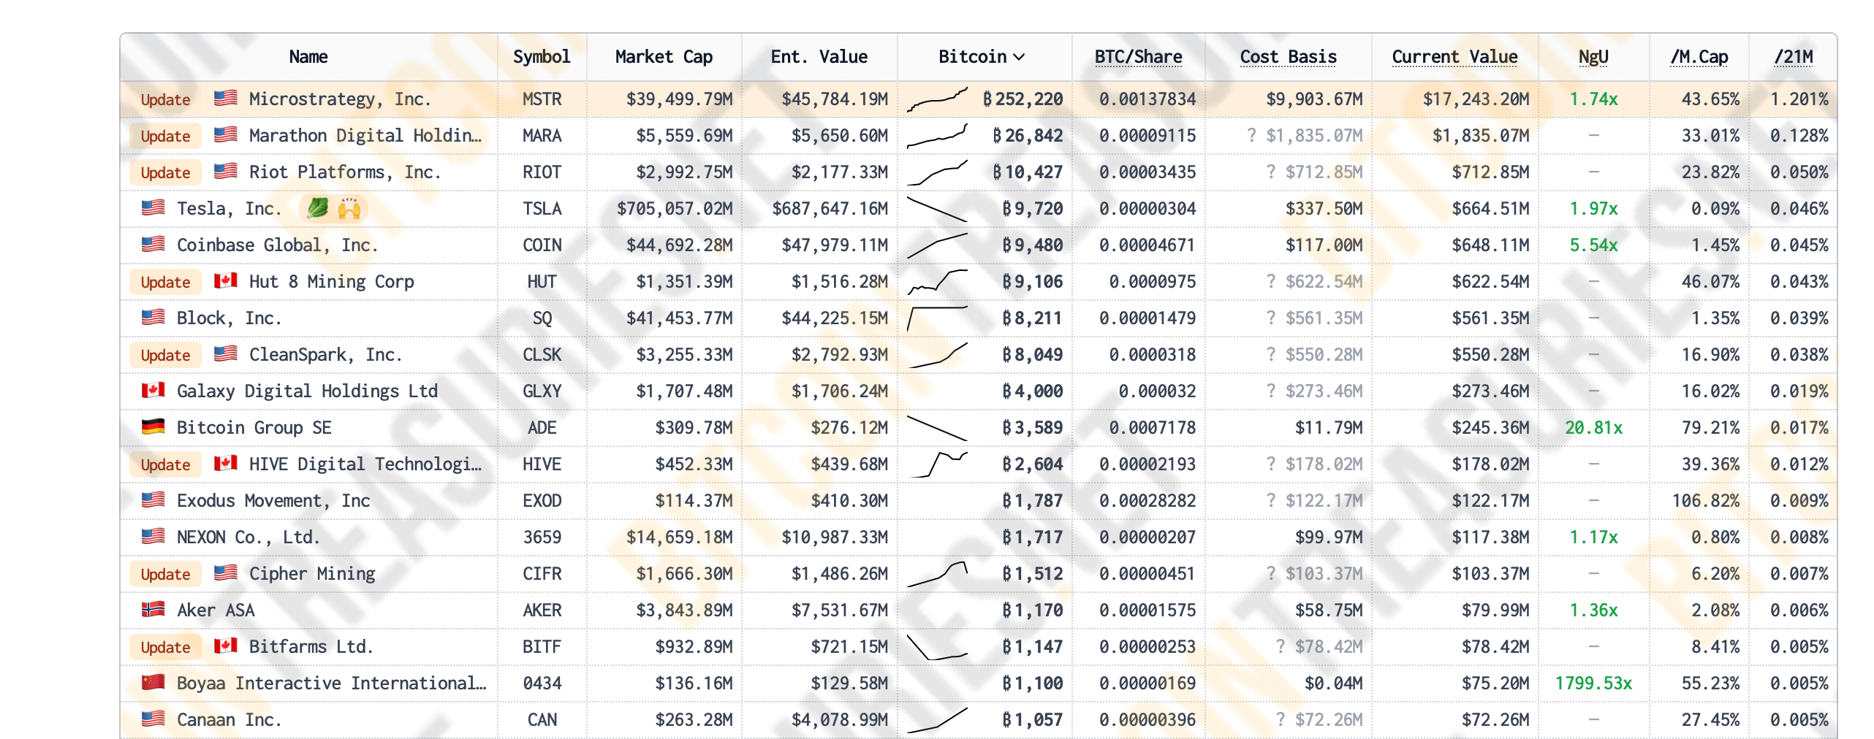Click the Canada flag beside Galaxy Digital Holdings

pyautogui.click(x=153, y=390)
